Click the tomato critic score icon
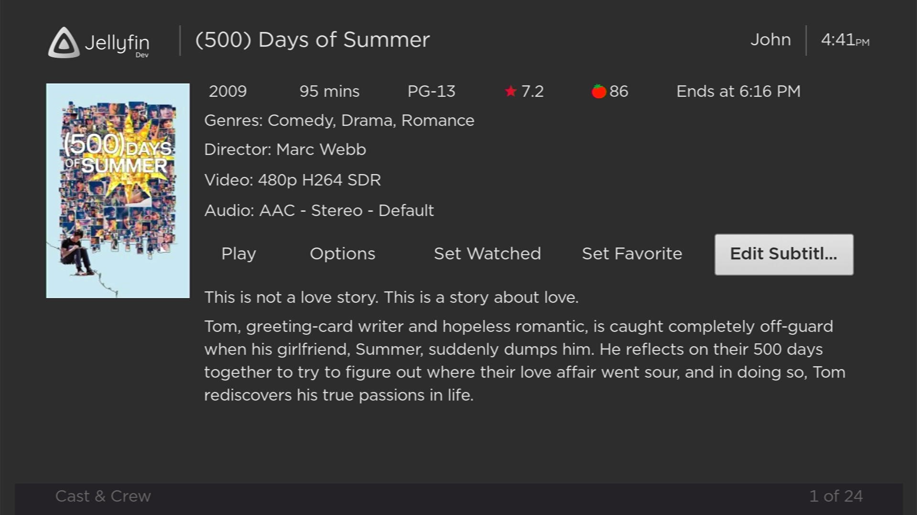 click(x=598, y=91)
